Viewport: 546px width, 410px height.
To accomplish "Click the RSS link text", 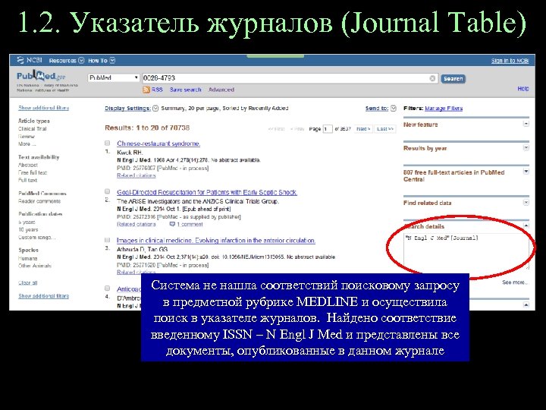I will pyautogui.click(x=157, y=90).
